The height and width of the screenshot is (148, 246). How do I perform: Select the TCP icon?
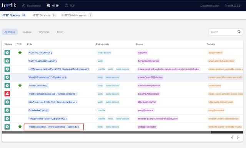[x=66, y=5]
